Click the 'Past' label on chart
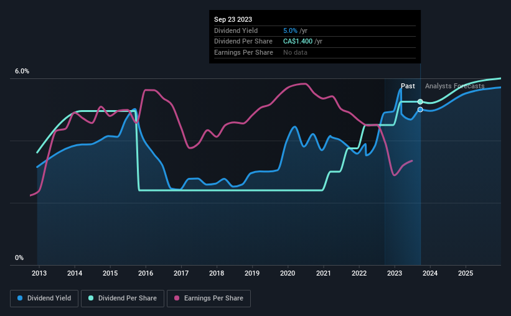The height and width of the screenshot is (316, 511). click(x=408, y=86)
